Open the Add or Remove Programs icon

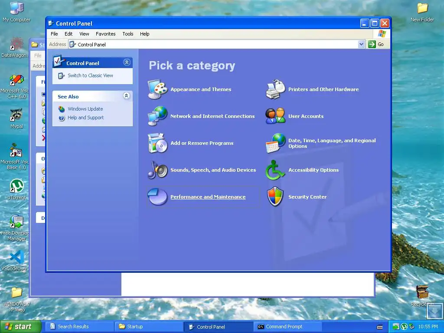(x=158, y=143)
